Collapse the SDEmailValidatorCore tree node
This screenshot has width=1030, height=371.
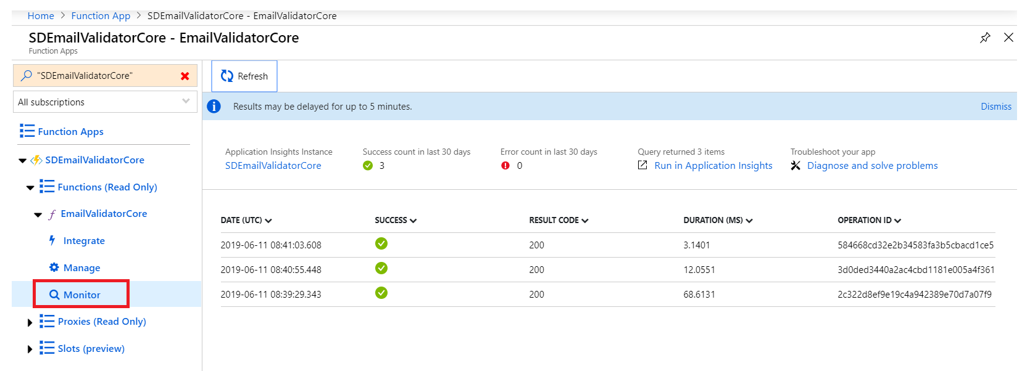click(22, 161)
